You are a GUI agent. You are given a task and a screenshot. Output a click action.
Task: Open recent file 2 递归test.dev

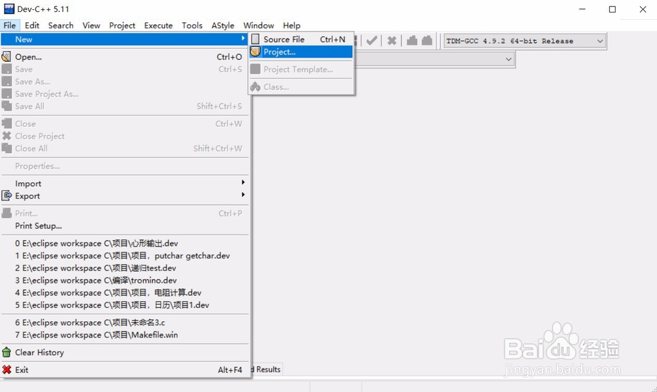(124, 268)
